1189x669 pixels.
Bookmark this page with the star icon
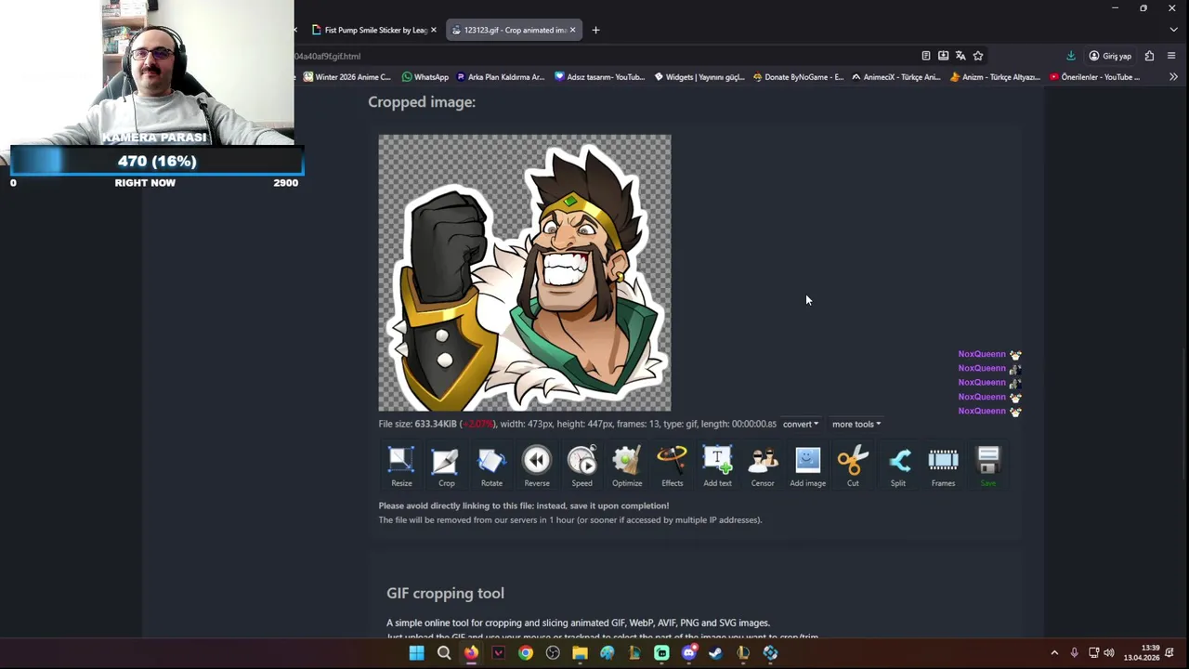click(978, 56)
